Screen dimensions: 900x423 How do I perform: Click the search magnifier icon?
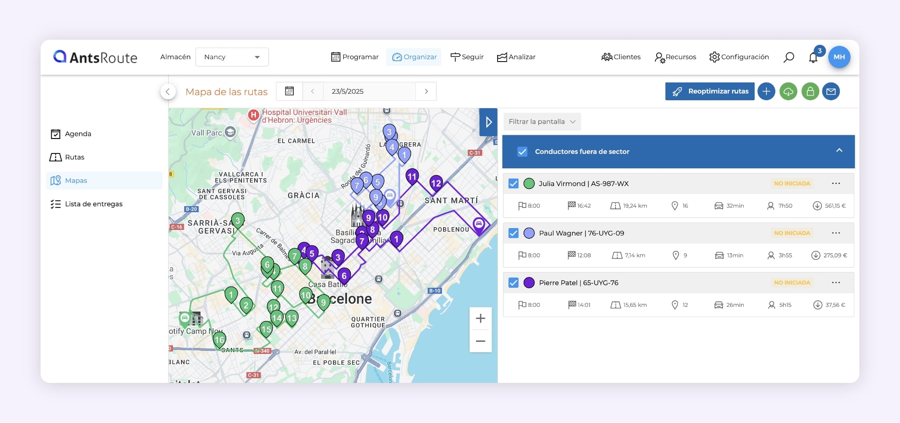[x=789, y=57]
